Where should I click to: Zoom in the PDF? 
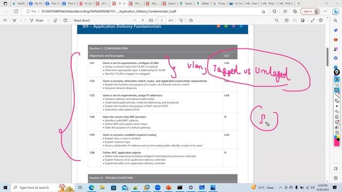tap(143, 20)
